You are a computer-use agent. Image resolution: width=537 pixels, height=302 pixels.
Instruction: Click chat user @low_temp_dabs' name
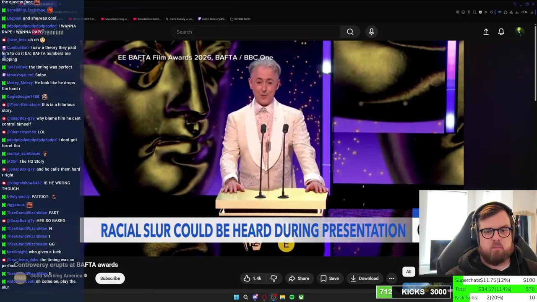coord(23,260)
